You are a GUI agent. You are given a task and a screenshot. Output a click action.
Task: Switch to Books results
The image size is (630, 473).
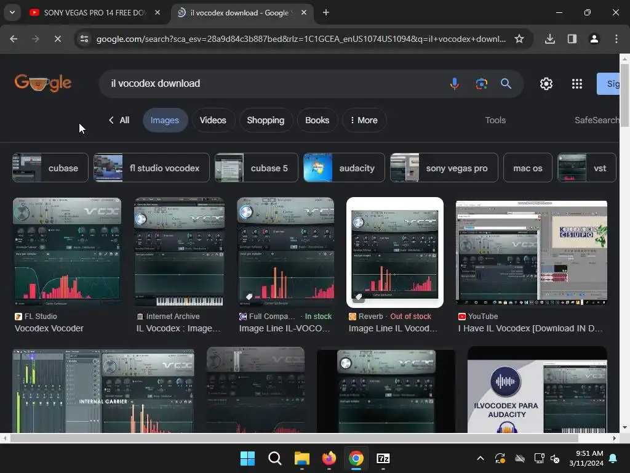click(317, 120)
